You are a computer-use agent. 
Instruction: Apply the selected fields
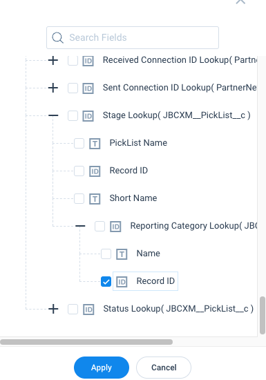(x=102, y=368)
